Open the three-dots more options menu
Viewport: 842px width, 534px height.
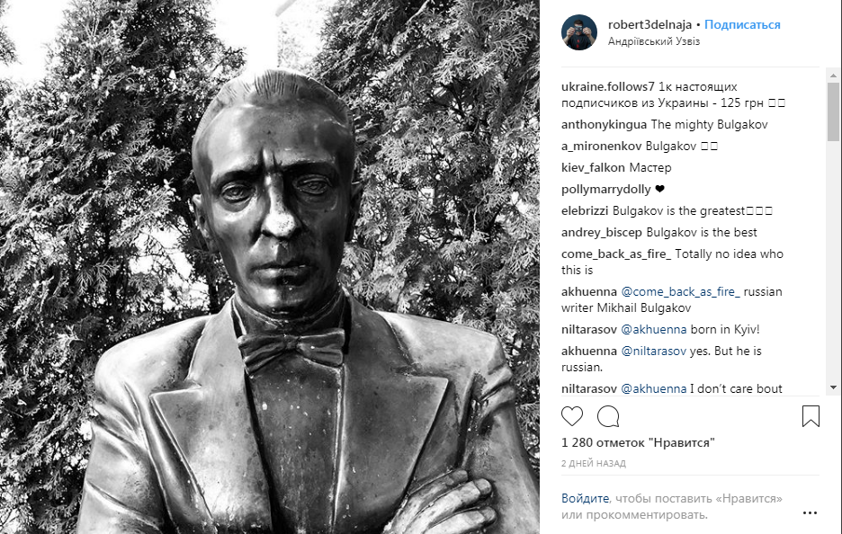click(810, 513)
